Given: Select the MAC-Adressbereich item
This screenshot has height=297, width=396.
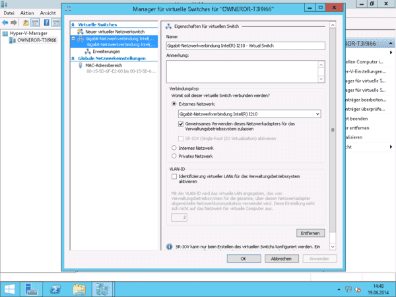Looking at the screenshot, I should (104, 65).
